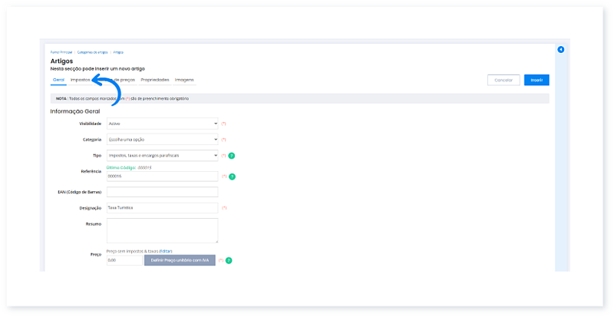
Task: Click the blue Inserir button
Action: (x=536, y=80)
